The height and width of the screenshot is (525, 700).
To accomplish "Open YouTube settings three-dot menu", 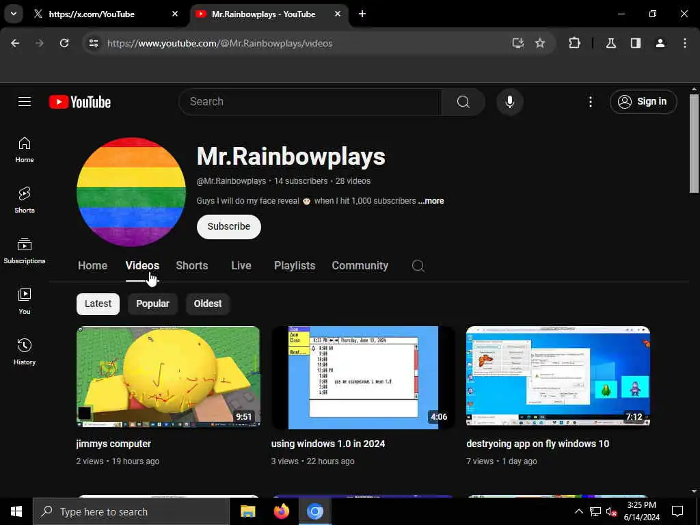I will tap(590, 102).
